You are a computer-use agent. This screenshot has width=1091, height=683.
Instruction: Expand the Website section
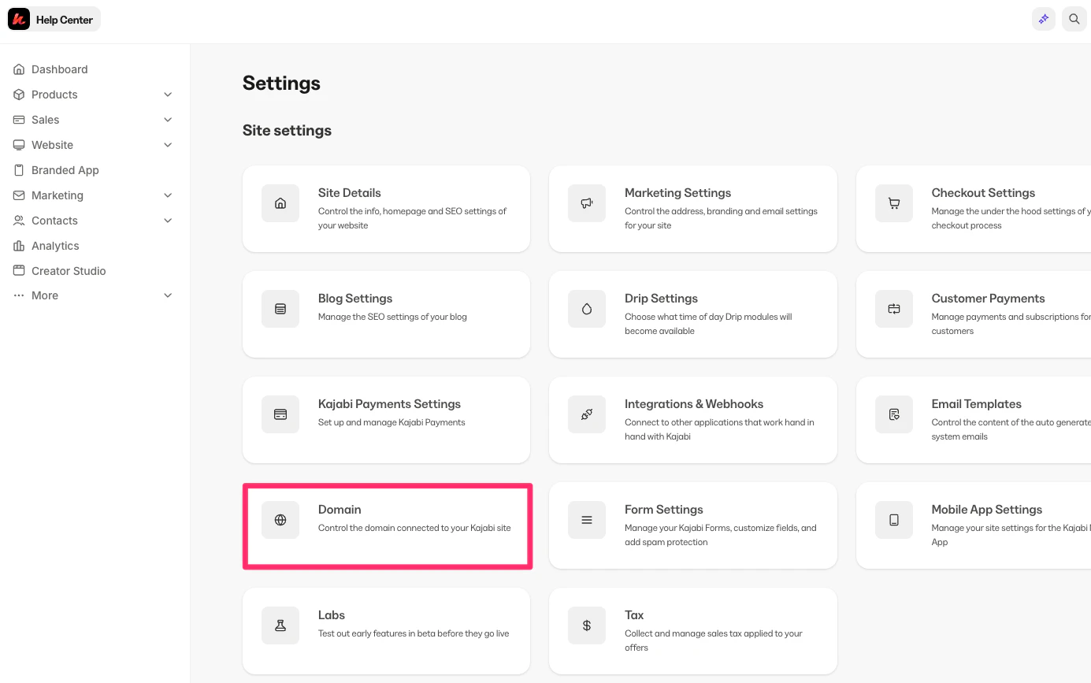click(x=168, y=144)
